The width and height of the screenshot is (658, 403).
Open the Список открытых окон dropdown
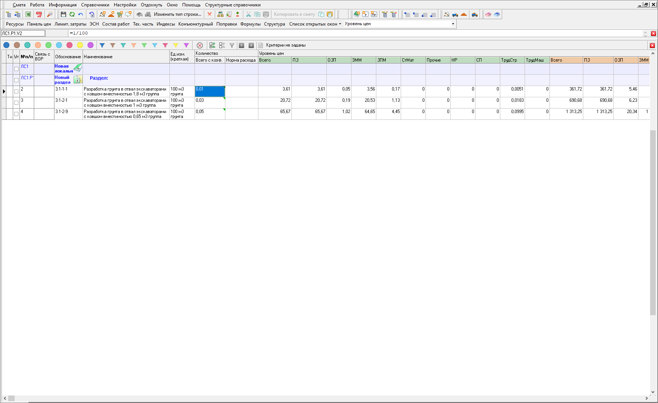click(x=315, y=24)
